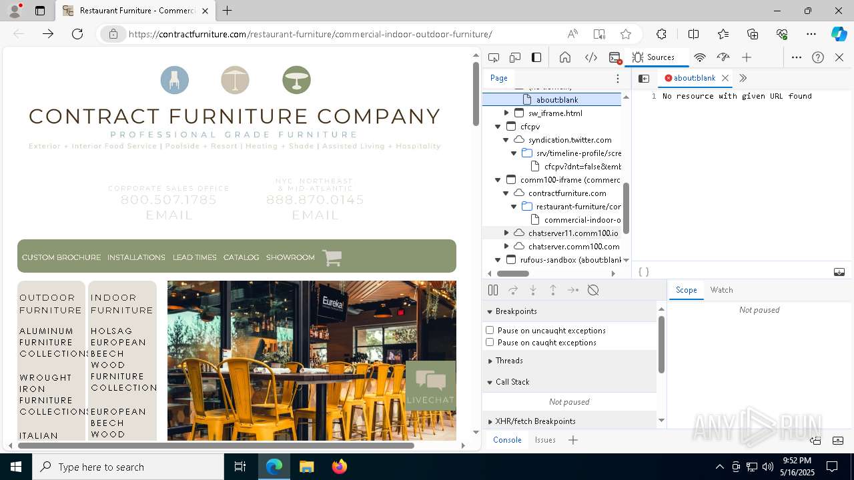
Task: Close the about:blank editor tab
Action: (x=725, y=78)
